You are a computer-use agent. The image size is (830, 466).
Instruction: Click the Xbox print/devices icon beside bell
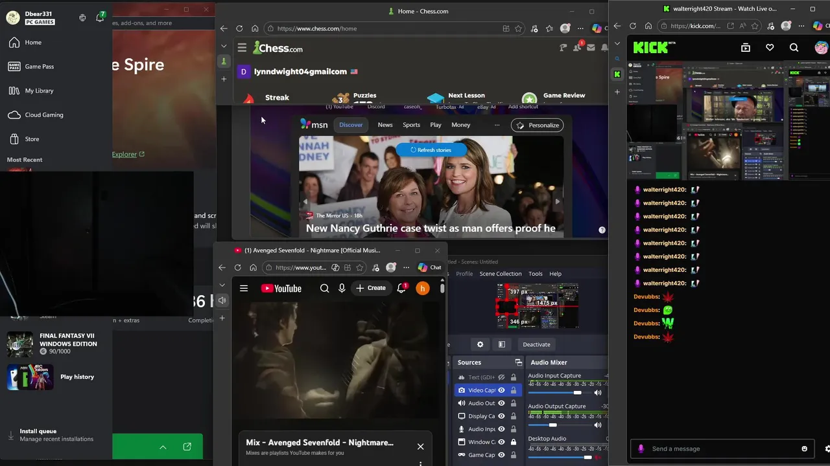pyautogui.click(x=82, y=17)
